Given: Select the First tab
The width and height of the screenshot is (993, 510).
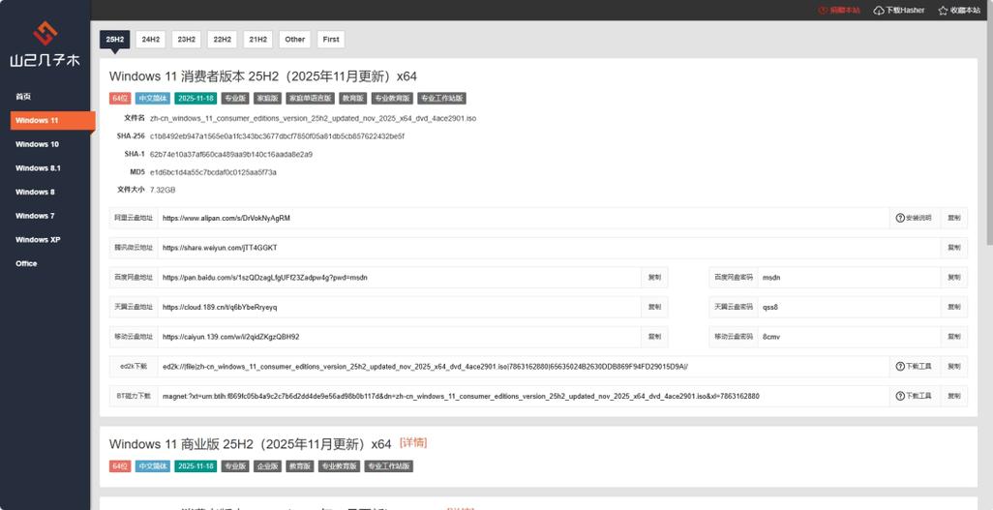Looking at the screenshot, I should coord(331,40).
